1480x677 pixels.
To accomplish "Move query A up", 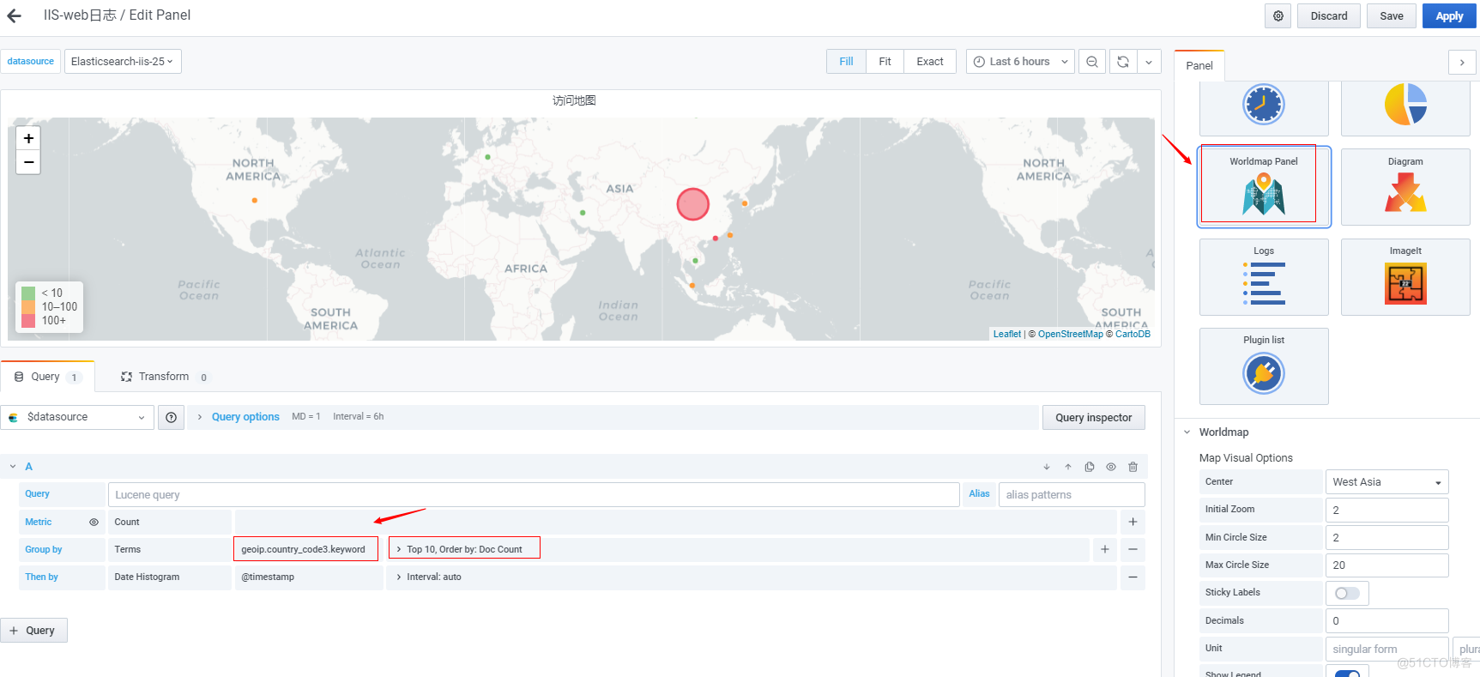I will pos(1068,467).
